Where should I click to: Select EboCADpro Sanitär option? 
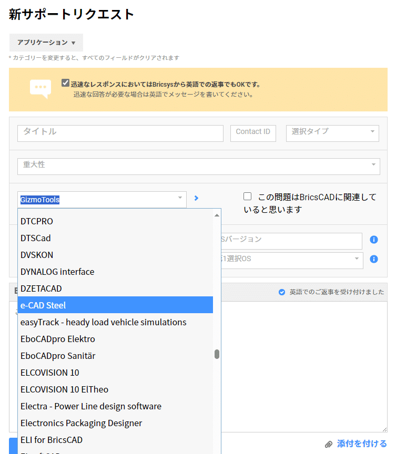(115, 356)
